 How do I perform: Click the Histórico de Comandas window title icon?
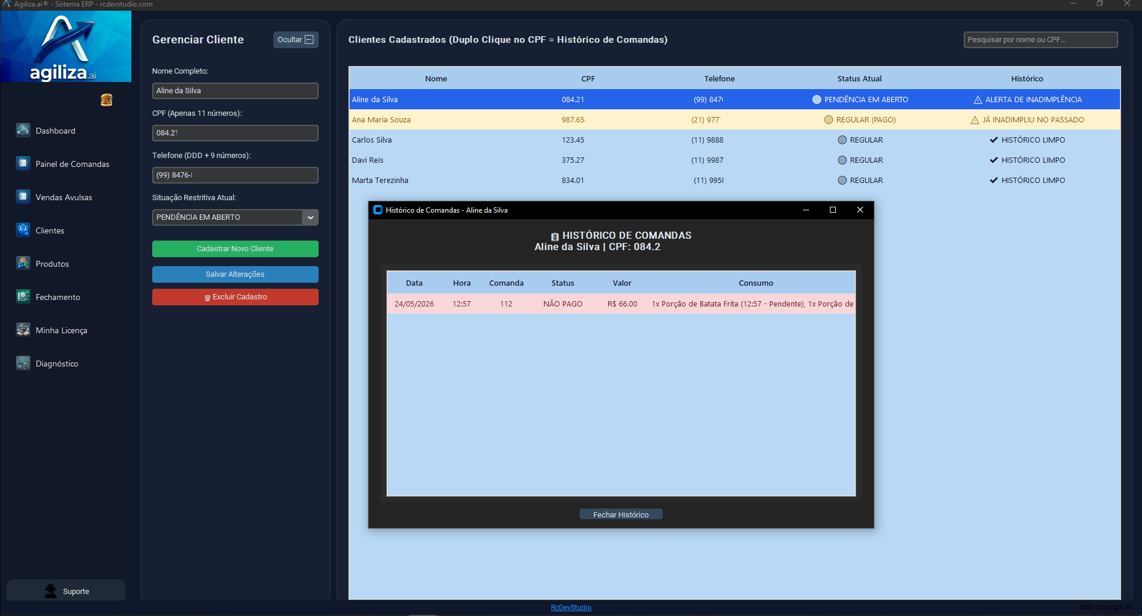[377, 210]
